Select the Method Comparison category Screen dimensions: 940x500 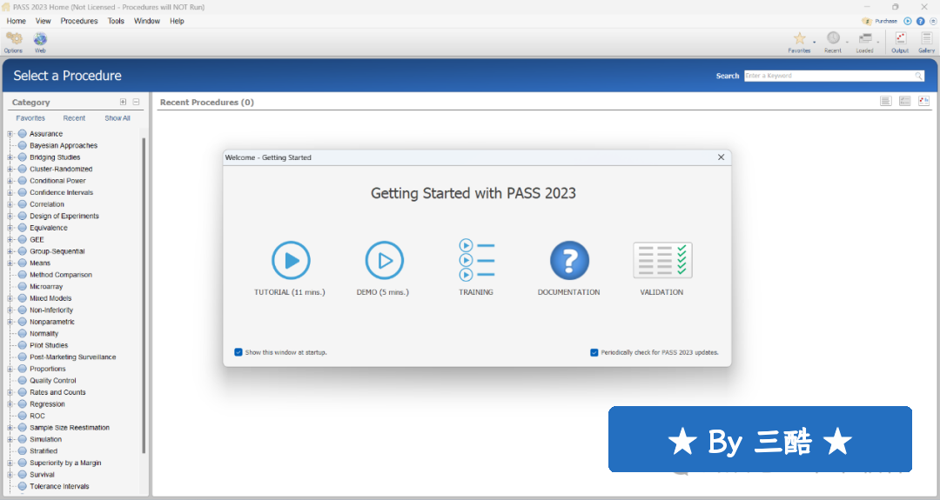pyautogui.click(x=61, y=275)
